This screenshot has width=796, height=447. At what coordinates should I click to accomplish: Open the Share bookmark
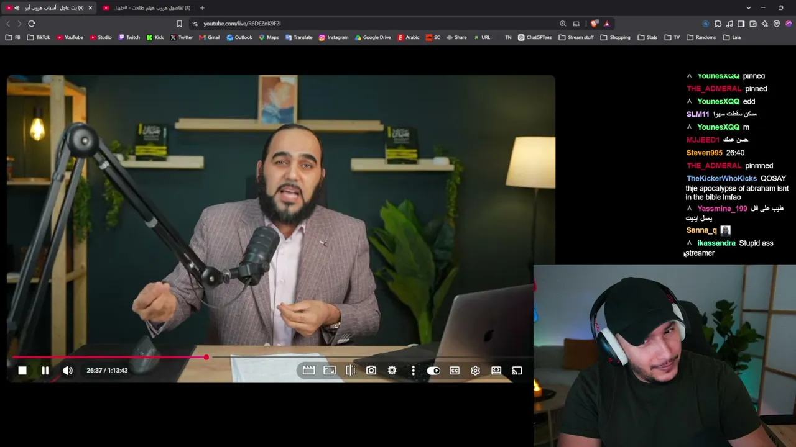456,37
